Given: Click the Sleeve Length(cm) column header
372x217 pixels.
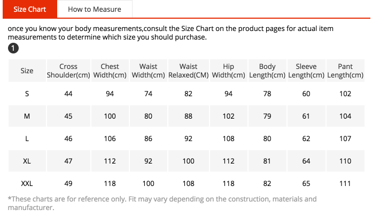Looking at the screenshot, I should (x=306, y=71).
